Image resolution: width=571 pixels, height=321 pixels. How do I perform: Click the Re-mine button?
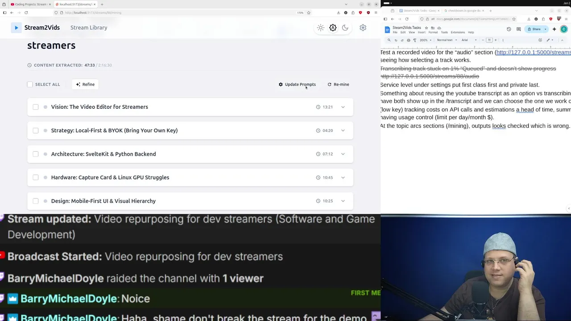click(338, 84)
